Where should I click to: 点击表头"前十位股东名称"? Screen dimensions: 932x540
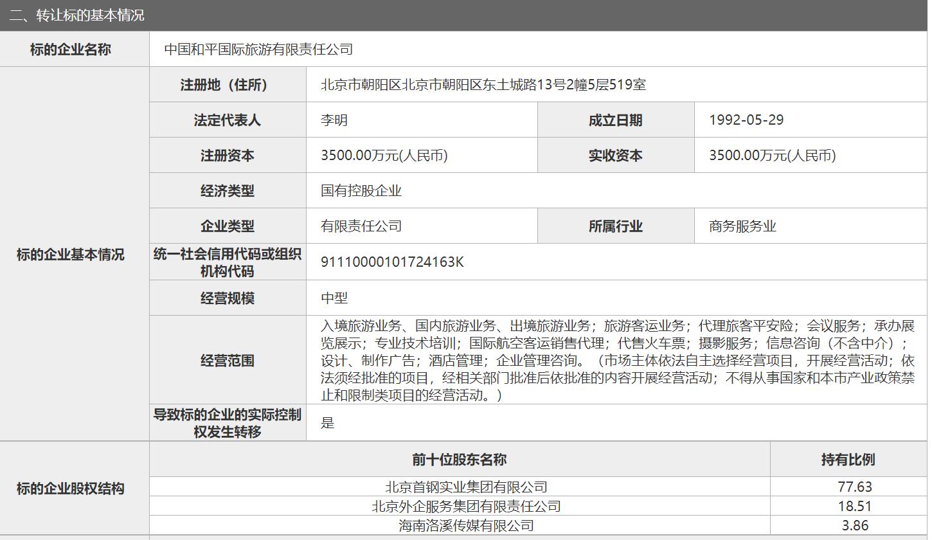[460, 459]
